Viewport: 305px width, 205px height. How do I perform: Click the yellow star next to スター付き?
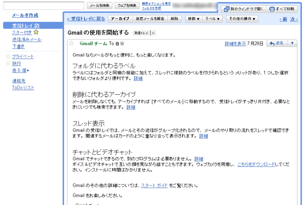pos(36,32)
